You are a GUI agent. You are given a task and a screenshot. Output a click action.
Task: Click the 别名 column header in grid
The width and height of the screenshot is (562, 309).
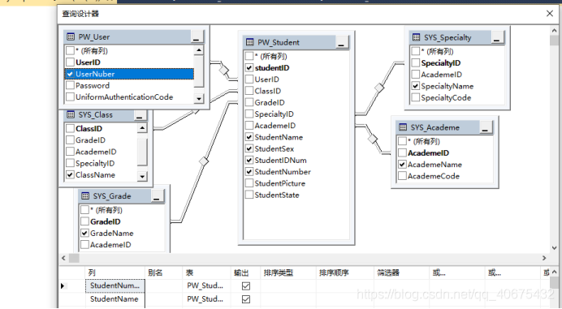pos(163,273)
